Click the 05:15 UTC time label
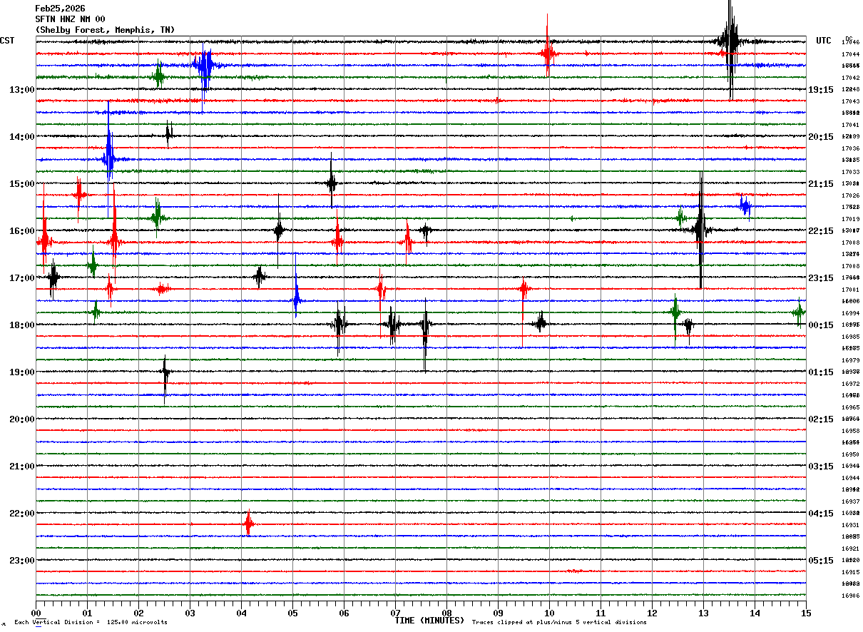The height and width of the screenshot is (632, 863). pos(821,561)
